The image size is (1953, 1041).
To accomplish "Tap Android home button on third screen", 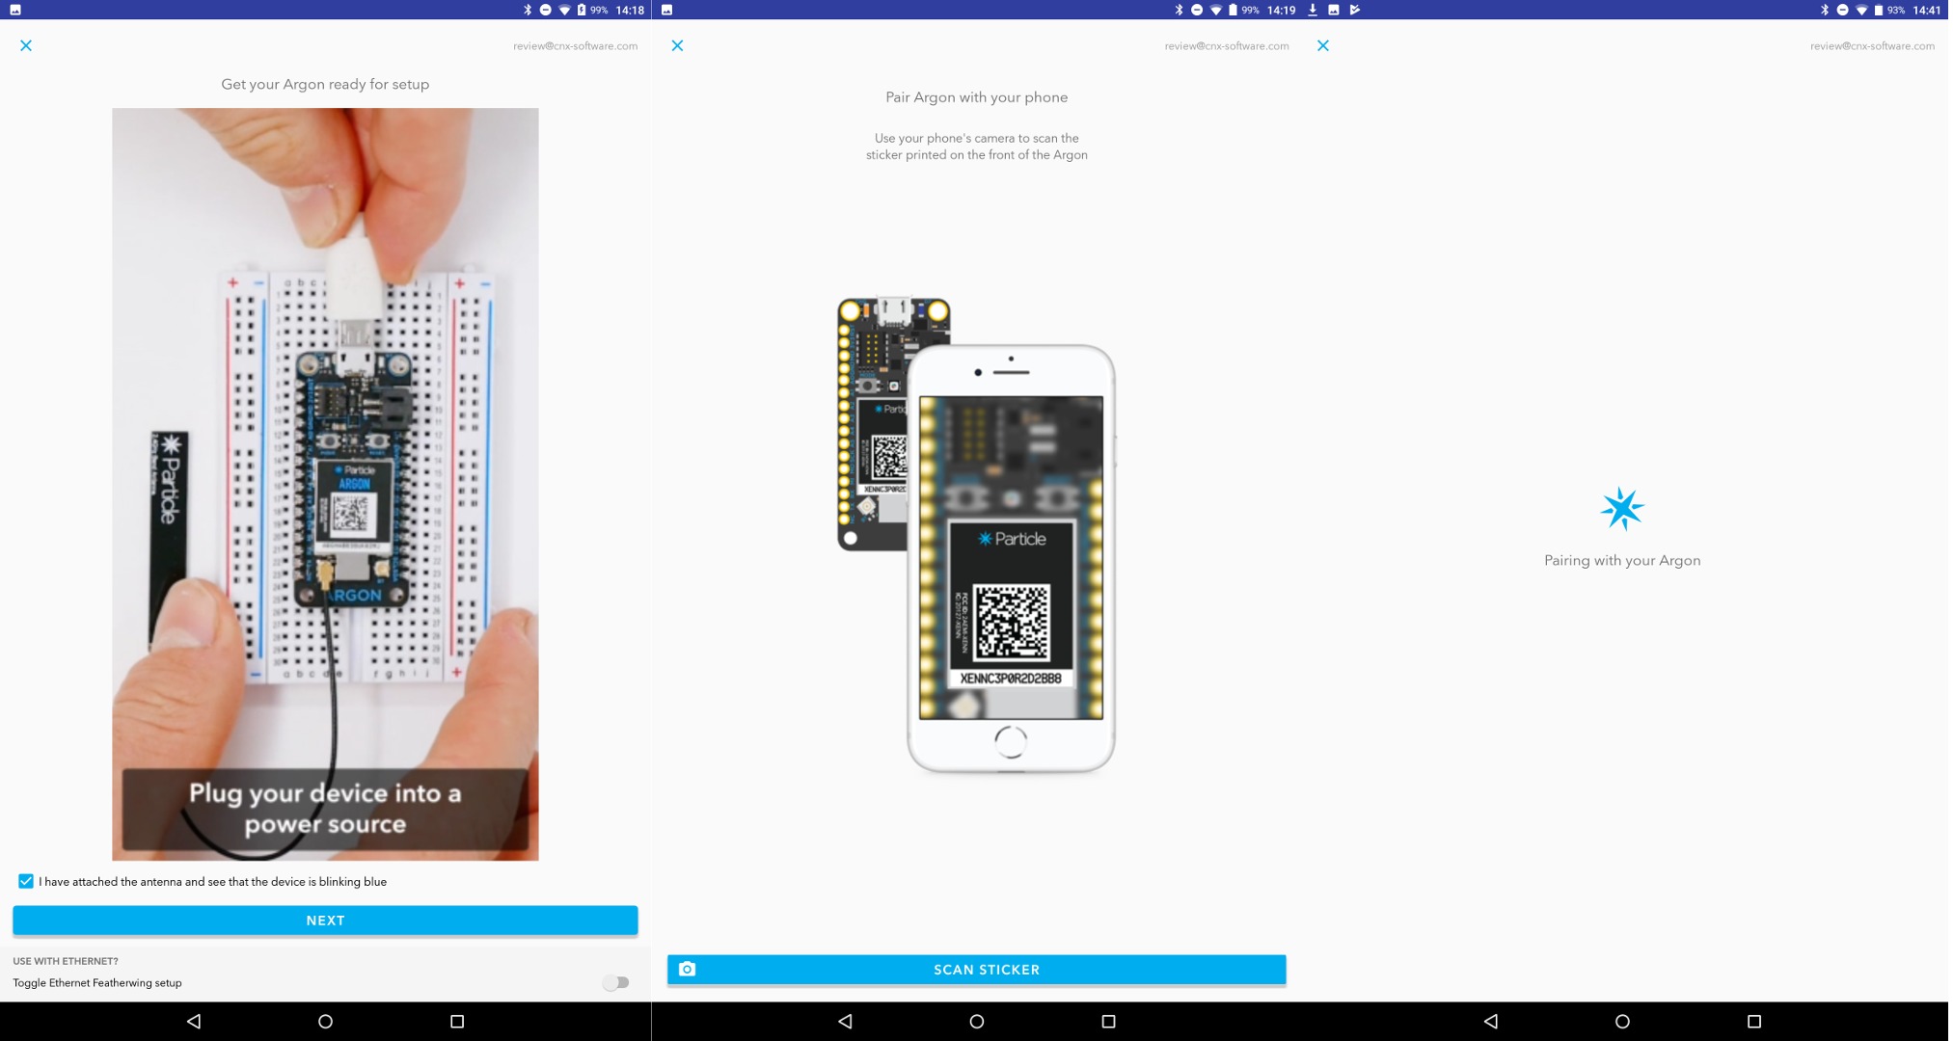I will (1622, 1021).
